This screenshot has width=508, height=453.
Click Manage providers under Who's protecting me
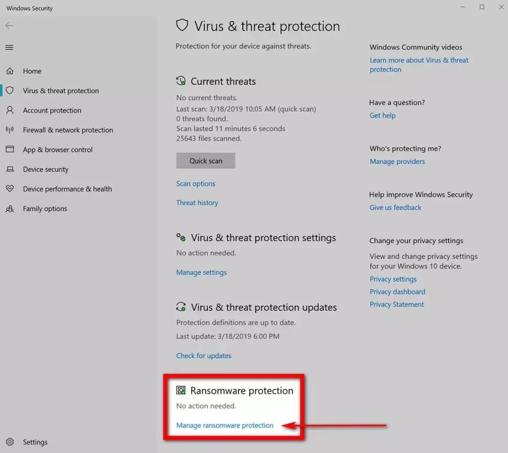click(397, 161)
